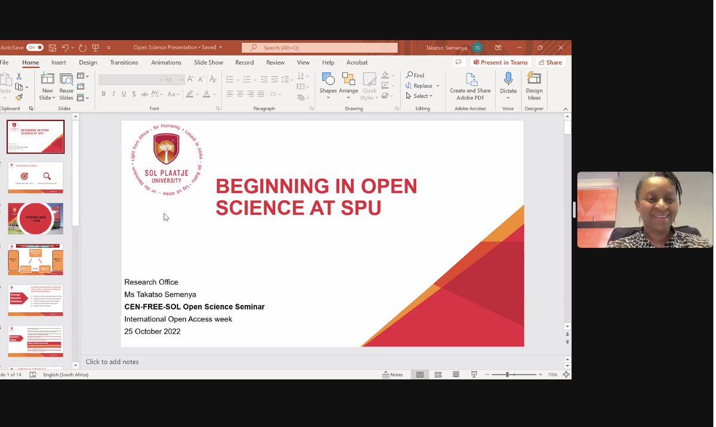
Task: Open the Arrange dropdown
Action: [x=348, y=98]
